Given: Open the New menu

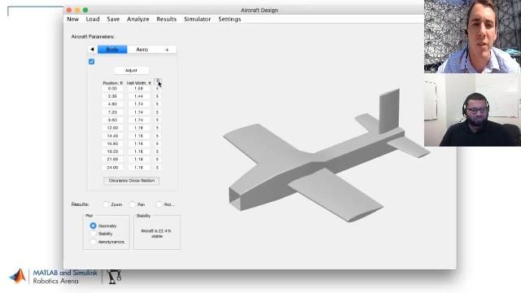Looking at the screenshot, I should click(72, 20).
